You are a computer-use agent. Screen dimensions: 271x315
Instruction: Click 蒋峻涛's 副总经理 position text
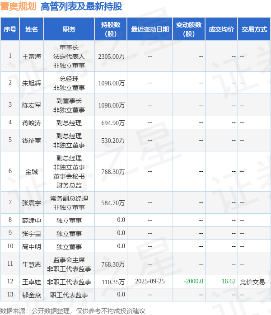tap(69, 123)
